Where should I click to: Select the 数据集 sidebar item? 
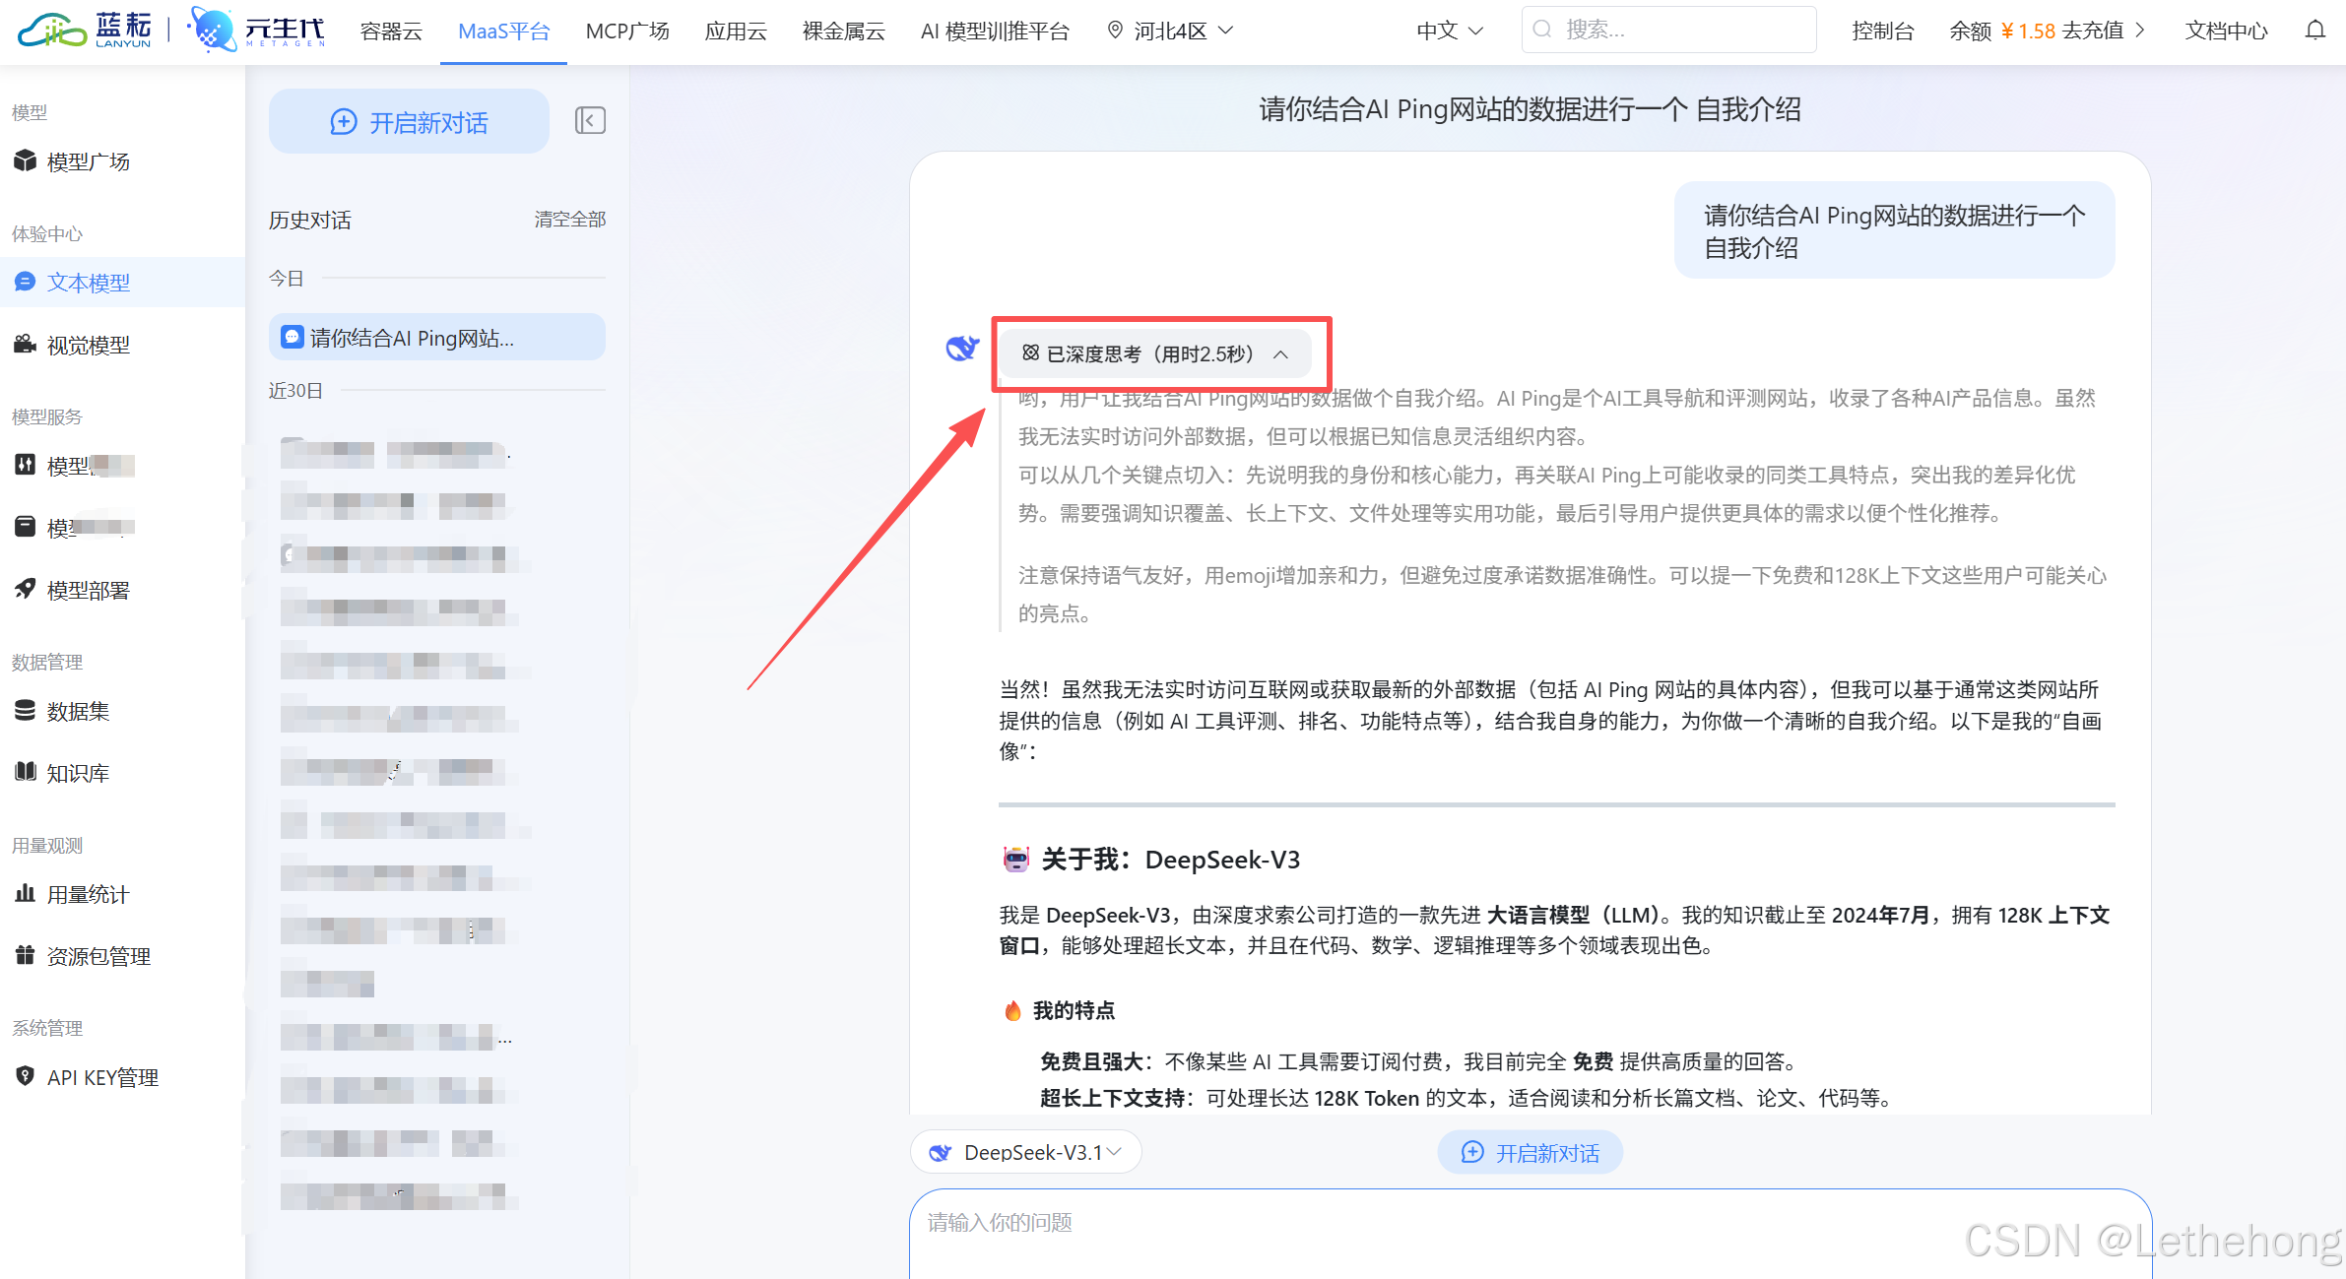pyautogui.click(x=123, y=711)
